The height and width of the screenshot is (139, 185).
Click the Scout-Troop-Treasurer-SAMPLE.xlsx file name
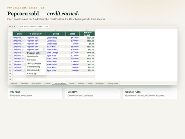point(33,27)
